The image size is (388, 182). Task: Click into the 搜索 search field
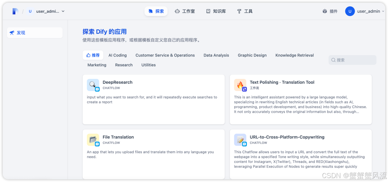pyautogui.click(x=353, y=60)
